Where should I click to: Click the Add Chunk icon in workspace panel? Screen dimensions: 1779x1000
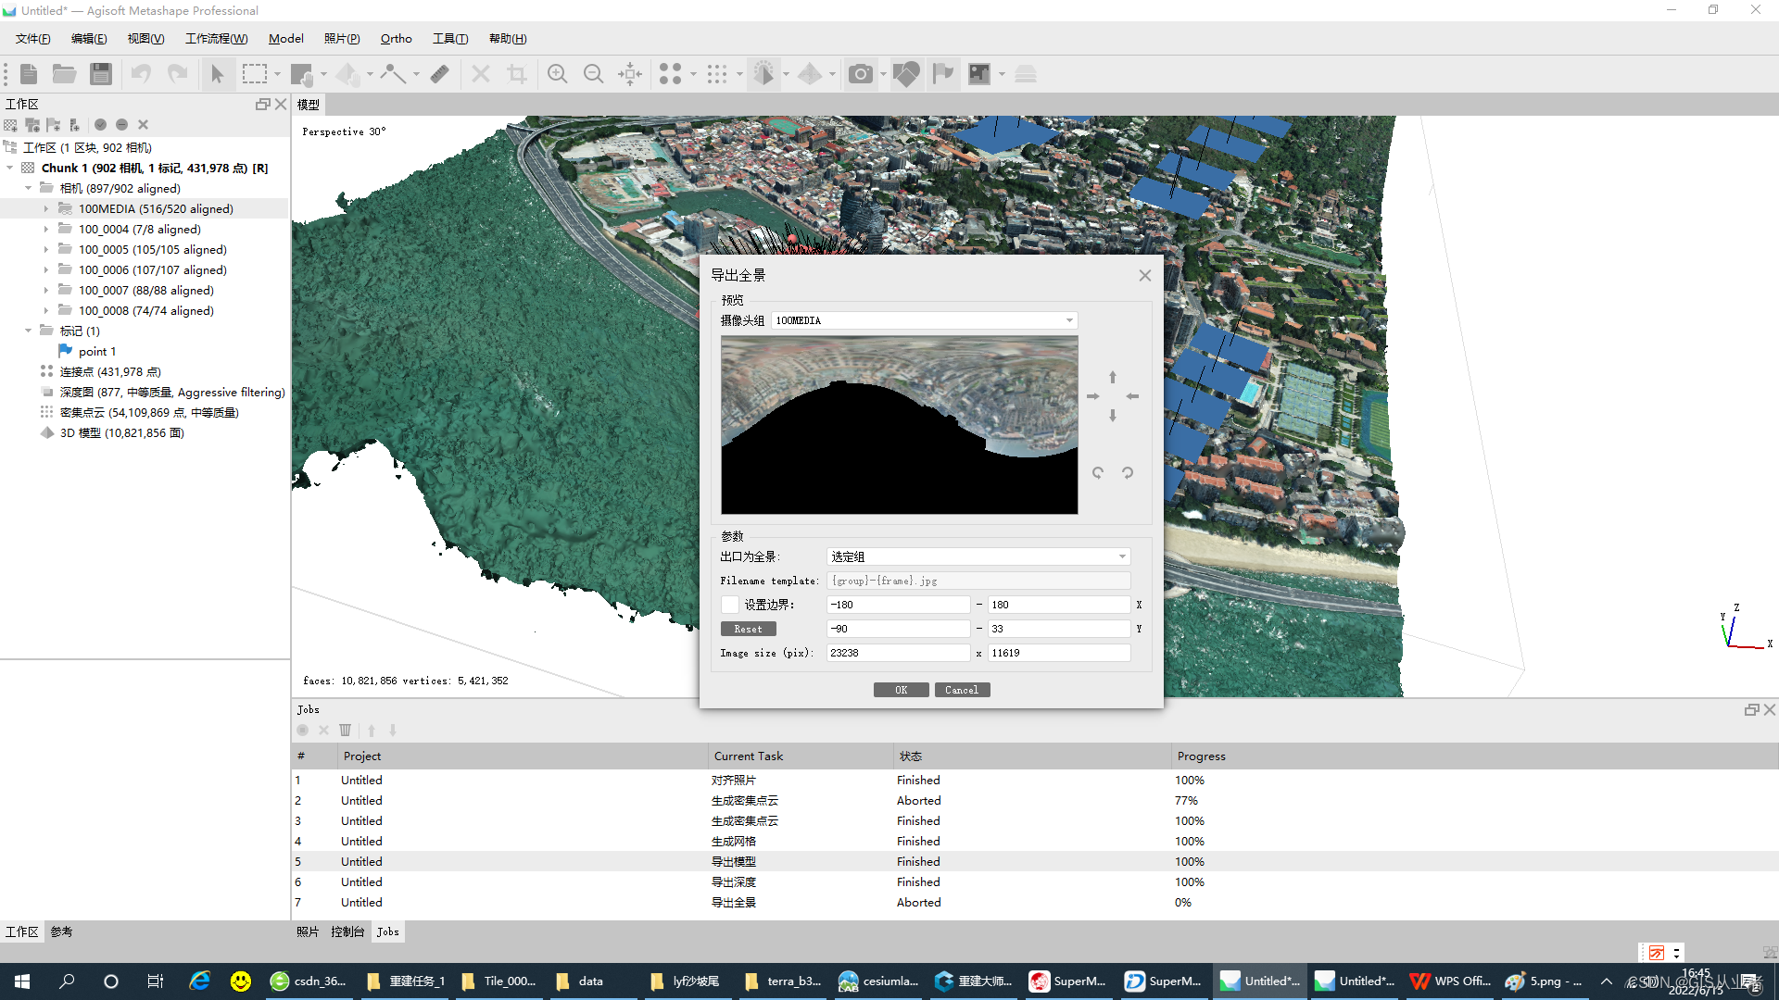(10, 125)
